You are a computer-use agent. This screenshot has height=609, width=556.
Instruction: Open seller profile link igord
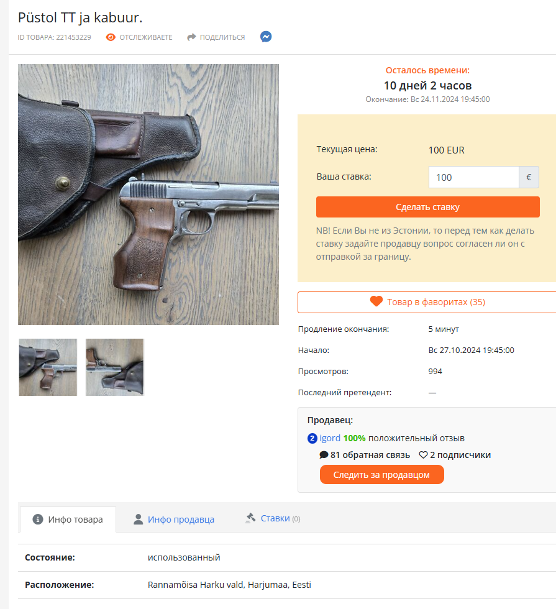tap(330, 438)
